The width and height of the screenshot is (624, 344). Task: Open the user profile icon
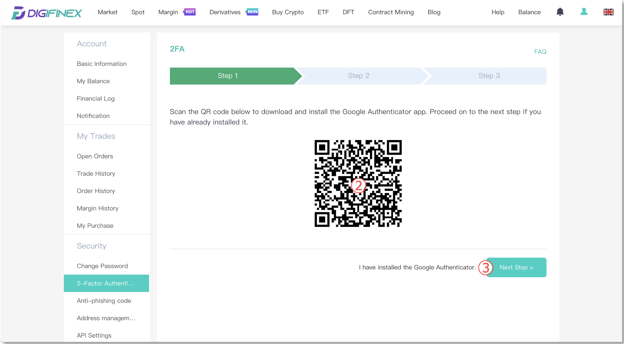(x=584, y=12)
